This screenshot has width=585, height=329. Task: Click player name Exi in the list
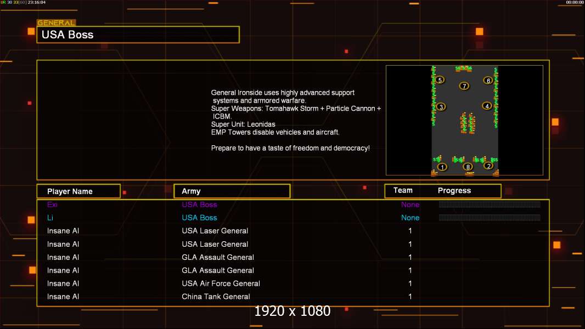point(52,205)
